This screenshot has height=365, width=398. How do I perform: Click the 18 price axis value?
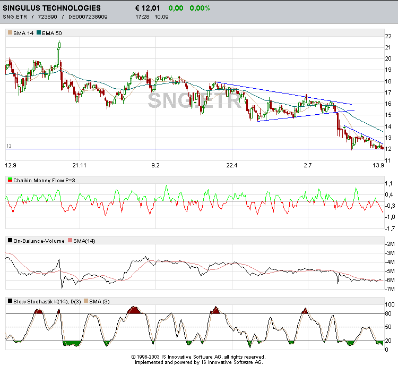[x=388, y=82]
